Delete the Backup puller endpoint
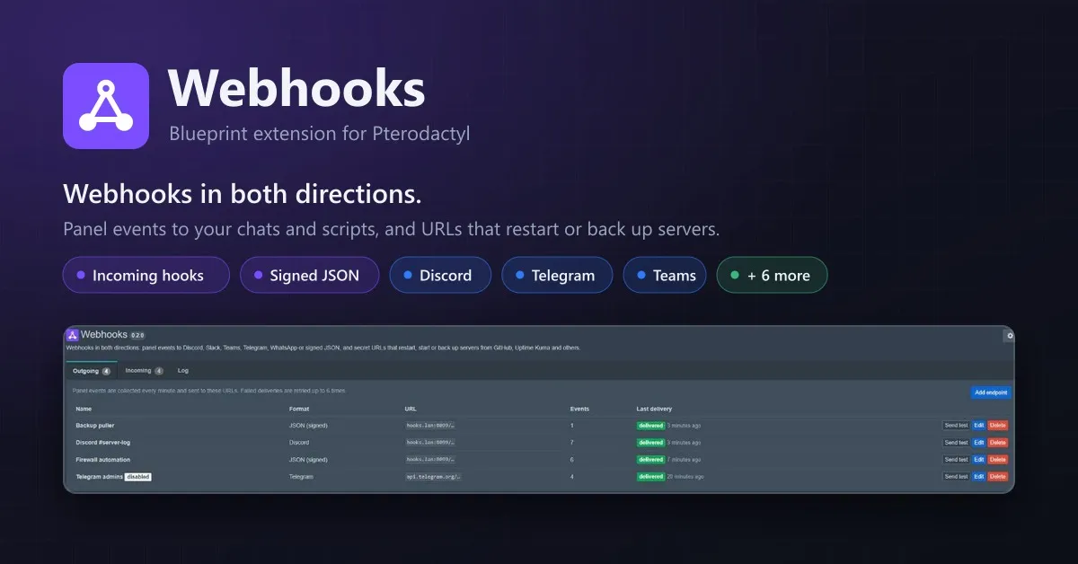 click(998, 425)
